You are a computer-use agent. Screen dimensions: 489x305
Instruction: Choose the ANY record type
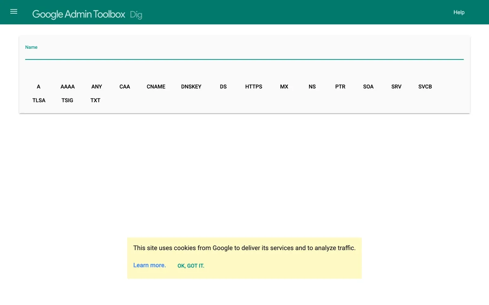point(97,87)
